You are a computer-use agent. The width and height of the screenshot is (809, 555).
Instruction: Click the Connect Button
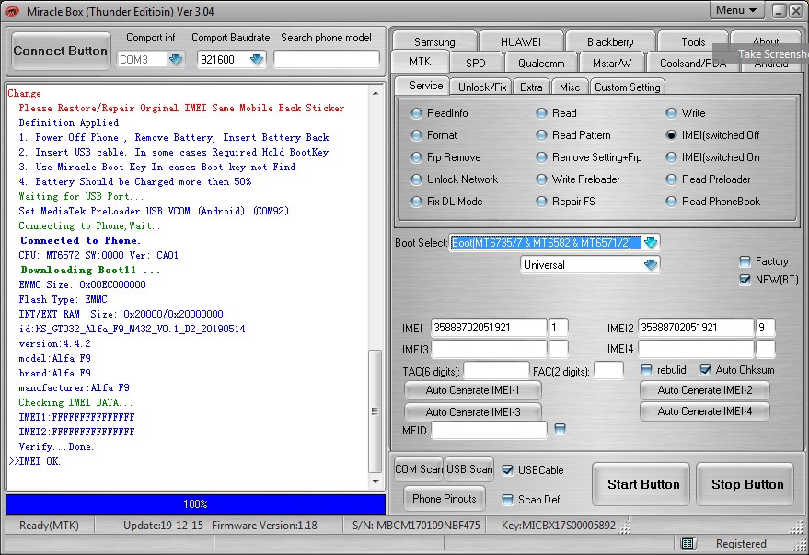(x=61, y=51)
